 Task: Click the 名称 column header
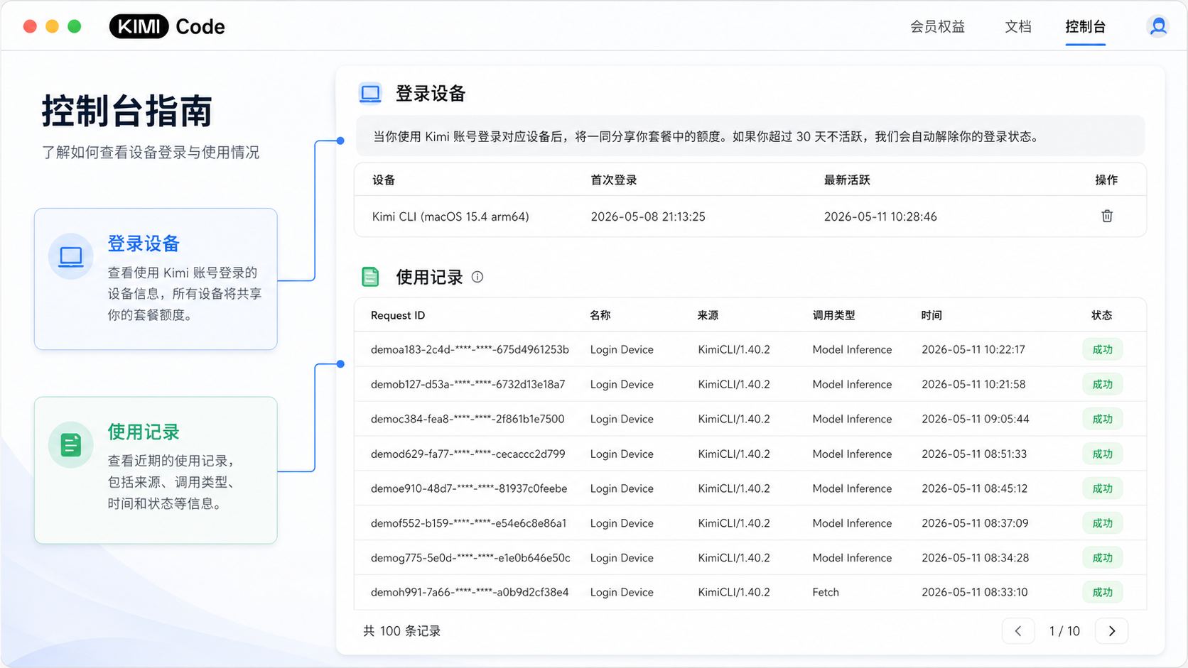coord(600,315)
